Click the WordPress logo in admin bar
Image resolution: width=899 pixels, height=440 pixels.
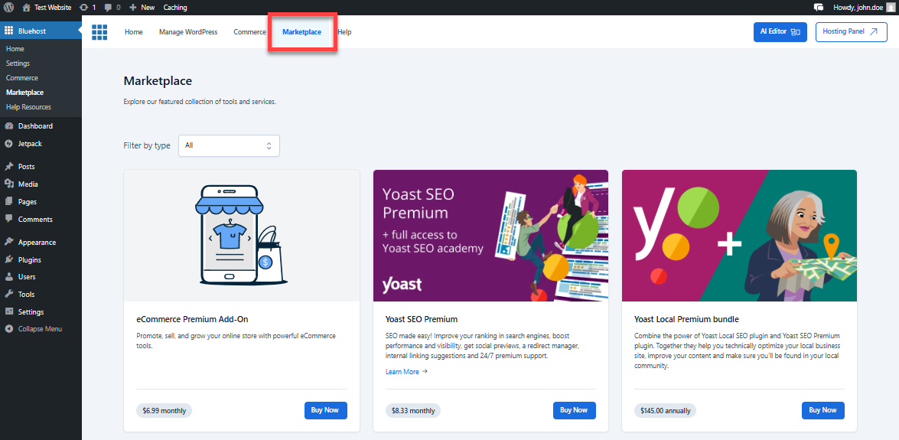tap(9, 8)
